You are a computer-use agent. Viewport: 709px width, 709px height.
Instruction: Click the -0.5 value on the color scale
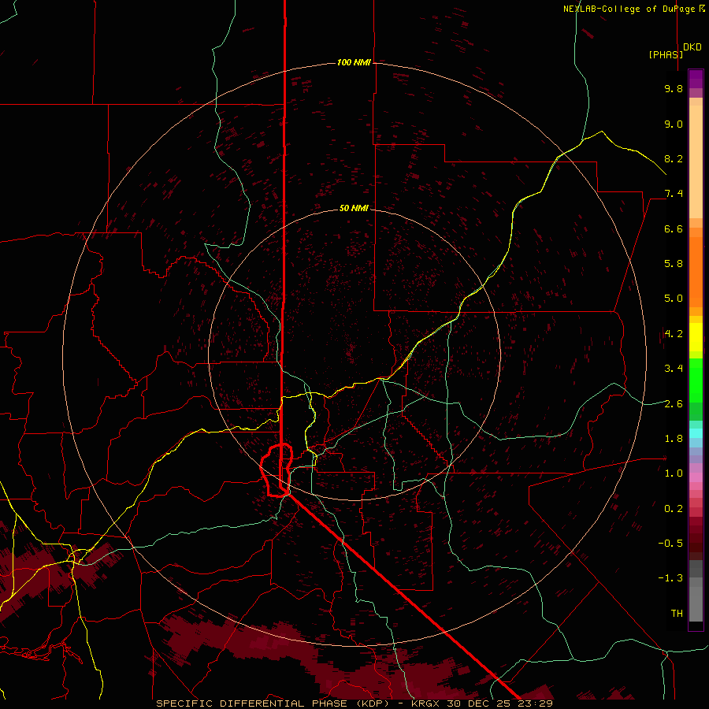tap(670, 544)
